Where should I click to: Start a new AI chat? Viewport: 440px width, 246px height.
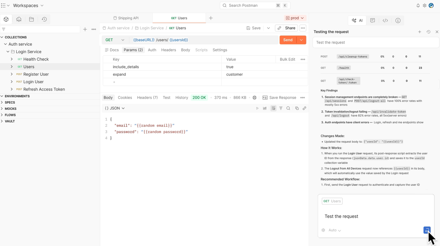(420, 32)
